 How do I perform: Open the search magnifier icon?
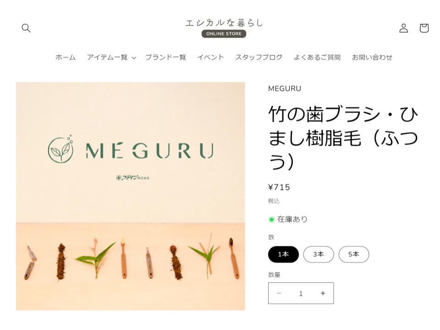pyautogui.click(x=26, y=28)
